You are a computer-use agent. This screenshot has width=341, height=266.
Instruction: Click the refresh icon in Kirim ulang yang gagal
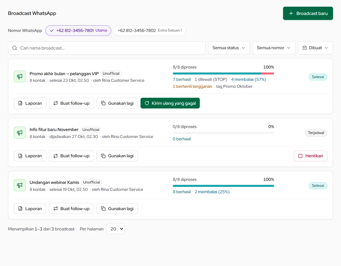[x=147, y=103]
